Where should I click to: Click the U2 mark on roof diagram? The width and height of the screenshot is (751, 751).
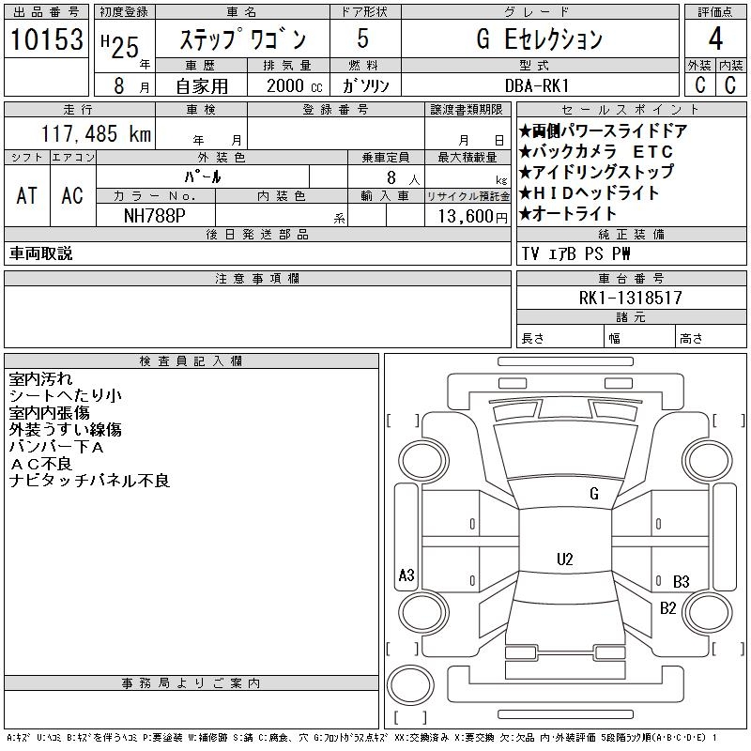point(565,559)
